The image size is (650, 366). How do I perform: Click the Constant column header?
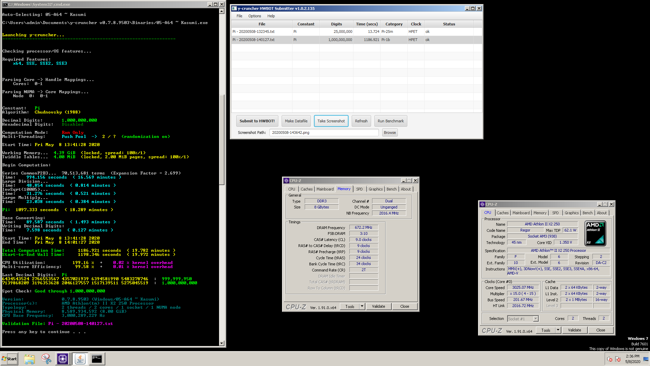point(306,24)
